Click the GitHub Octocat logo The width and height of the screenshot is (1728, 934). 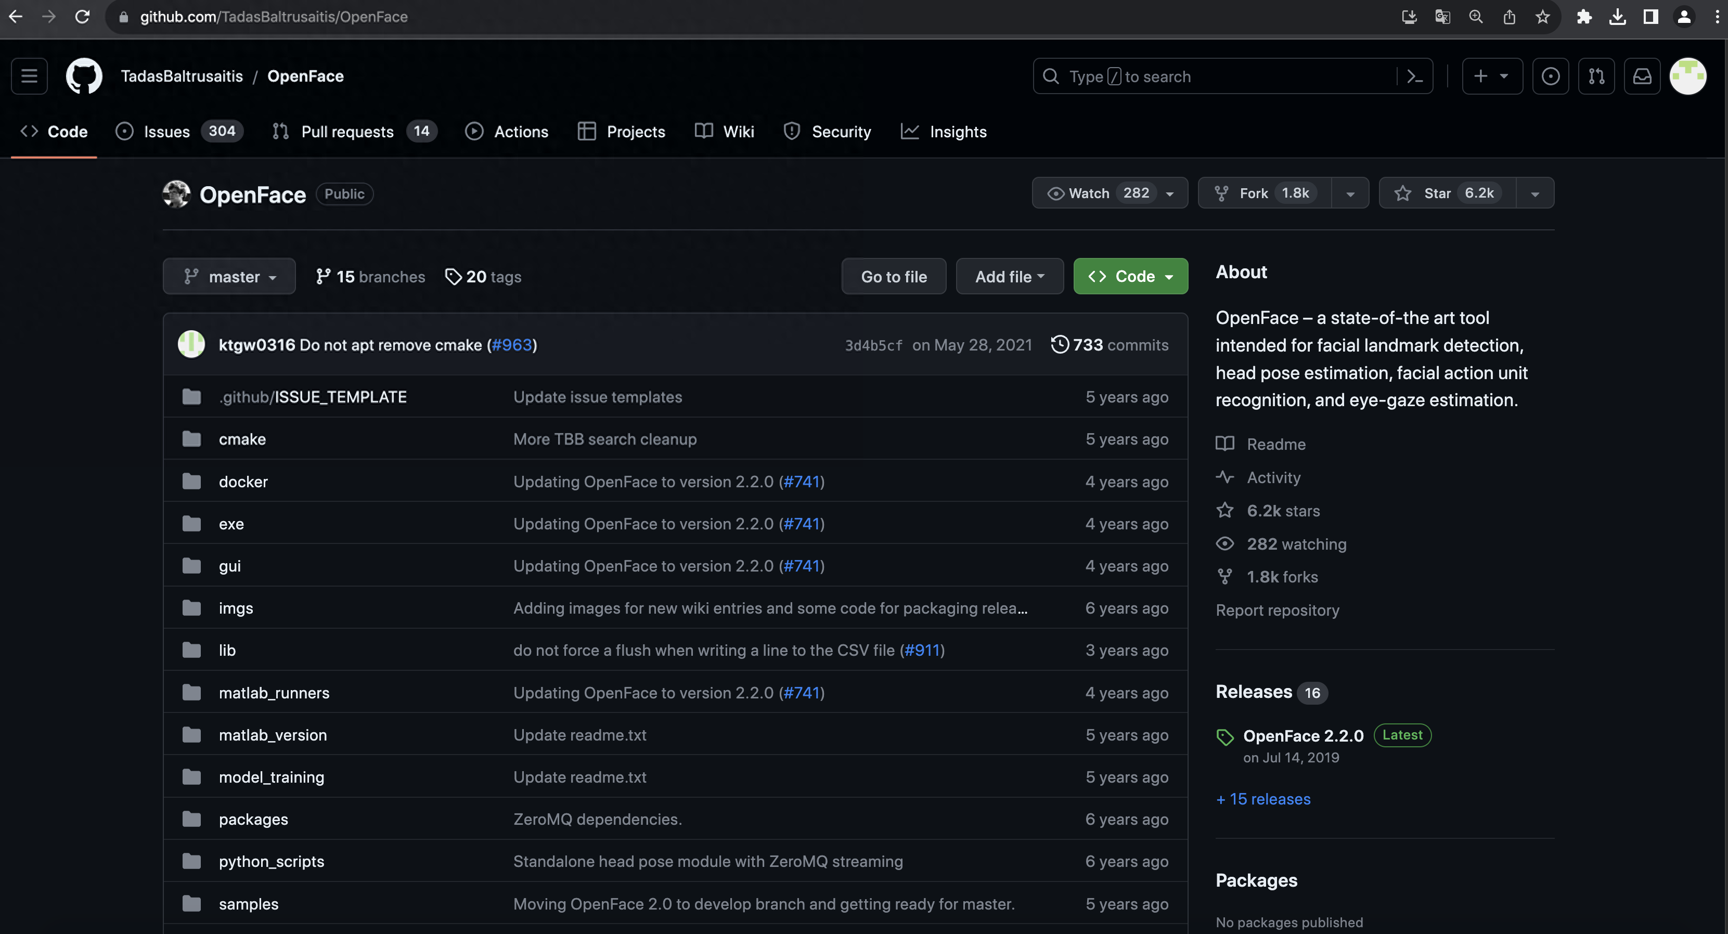coord(84,76)
